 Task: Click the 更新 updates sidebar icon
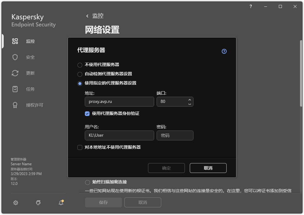click(15, 73)
